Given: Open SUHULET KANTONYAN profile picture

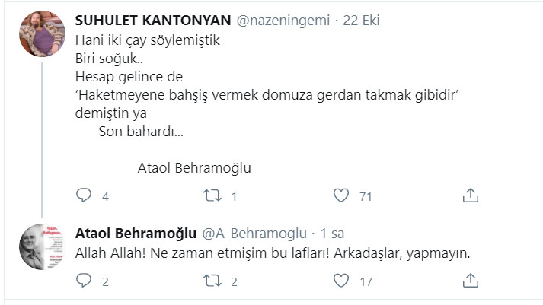Looking at the screenshot, I should (x=42, y=33).
